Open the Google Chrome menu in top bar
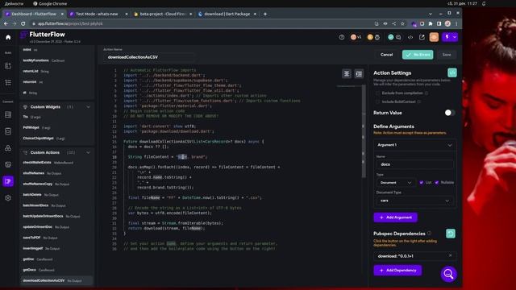Screen dimensions: 516x290 click(x=50, y=3)
